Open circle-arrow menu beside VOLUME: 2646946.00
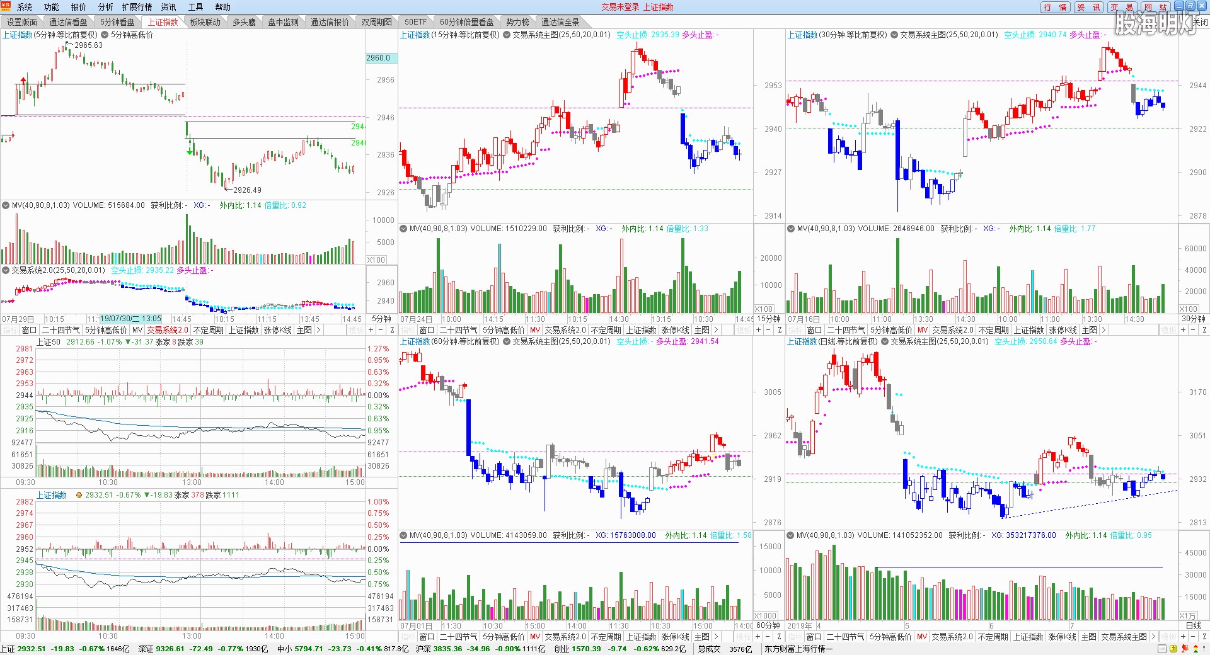The image size is (1210, 655). click(791, 229)
